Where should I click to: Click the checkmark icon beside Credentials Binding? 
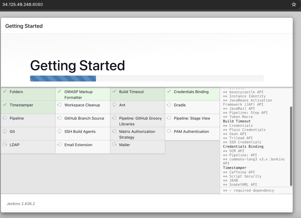point(169,92)
